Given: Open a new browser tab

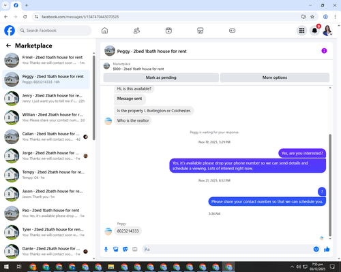Looking at the screenshot, I should [27, 5].
